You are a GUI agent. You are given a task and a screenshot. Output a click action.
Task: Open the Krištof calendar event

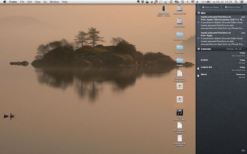pos(221,61)
